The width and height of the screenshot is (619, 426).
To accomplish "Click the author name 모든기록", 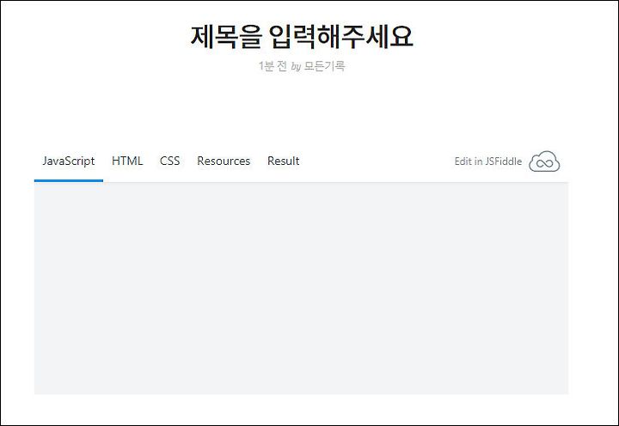I will [x=324, y=66].
